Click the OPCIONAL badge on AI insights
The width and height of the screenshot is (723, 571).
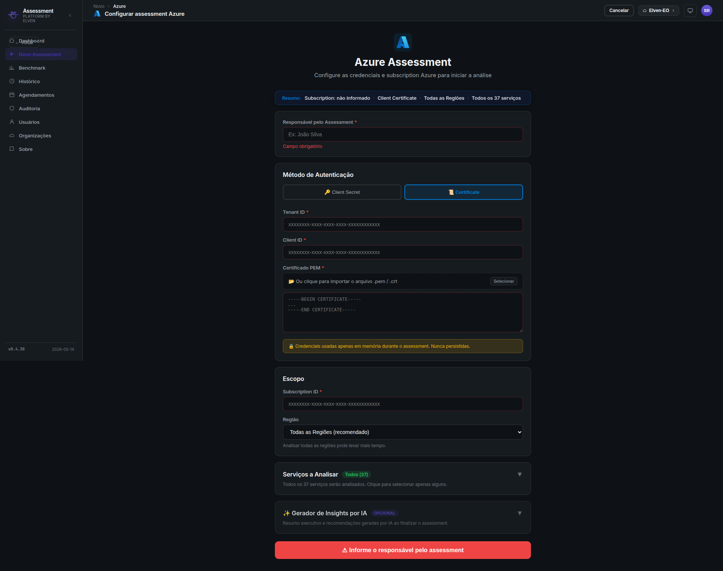click(384, 513)
